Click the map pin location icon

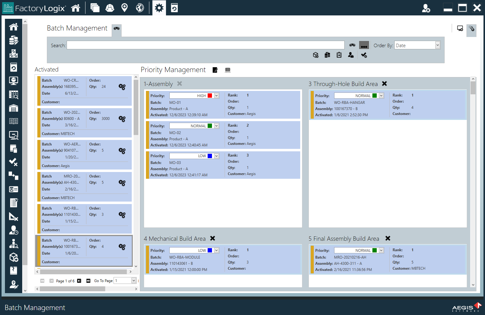(124, 8)
